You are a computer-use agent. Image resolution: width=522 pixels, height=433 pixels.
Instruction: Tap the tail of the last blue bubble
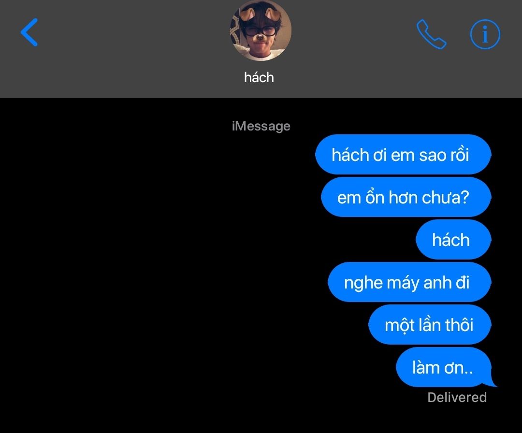point(494,383)
